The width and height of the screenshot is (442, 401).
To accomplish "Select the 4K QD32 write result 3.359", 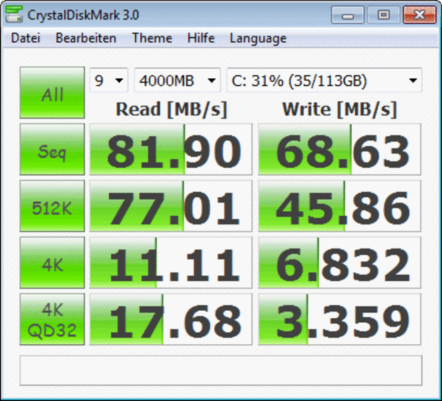I will tap(340, 319).
